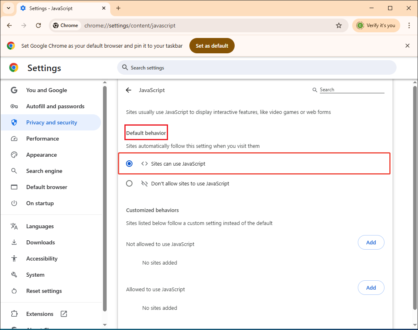This screenshot has width=418, height=330.
Task: Open a new browser tab
Action: [x=118, y=8]
